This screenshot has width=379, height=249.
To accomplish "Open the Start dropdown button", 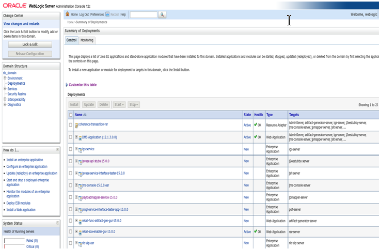I will tap(119, 105).
